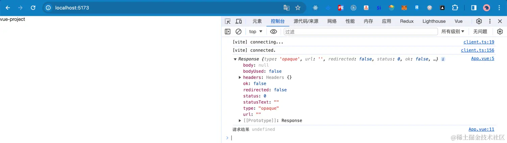Viewport: 507px width, 143px height.
Task: Open the Google Translate page icon
Action: (x=286, y=8)
